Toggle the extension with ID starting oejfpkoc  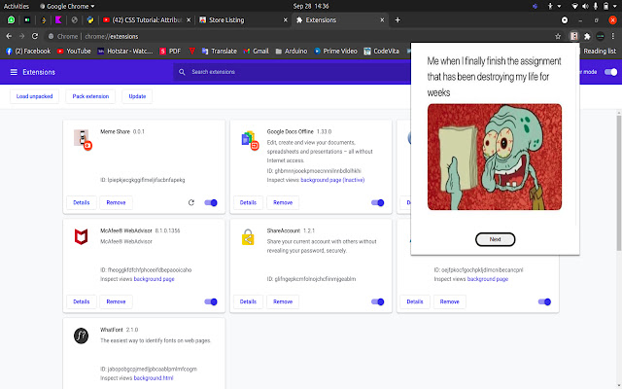tap(544, 301)
